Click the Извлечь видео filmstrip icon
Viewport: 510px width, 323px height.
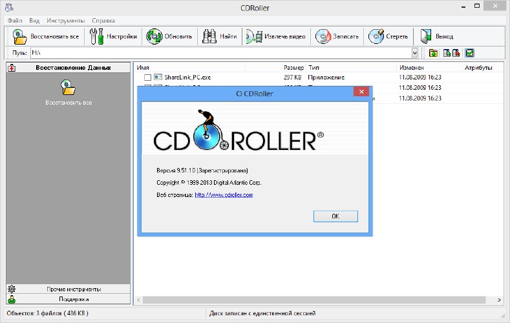click(x=254, y=36)
